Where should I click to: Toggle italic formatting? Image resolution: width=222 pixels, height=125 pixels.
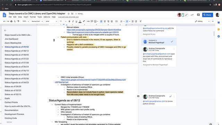tap(73, 22)
